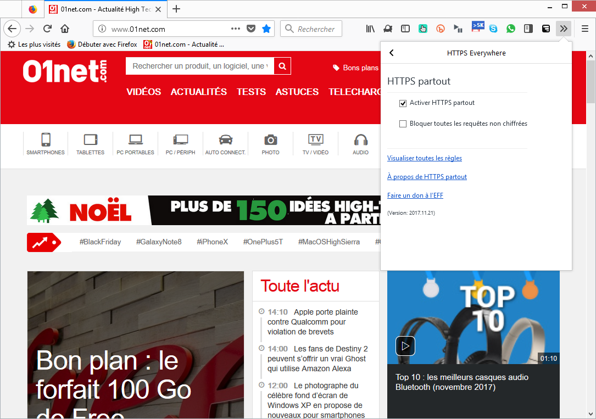
Task: Go back from HTTPS Everywhere panel
Action: point(392,53)
